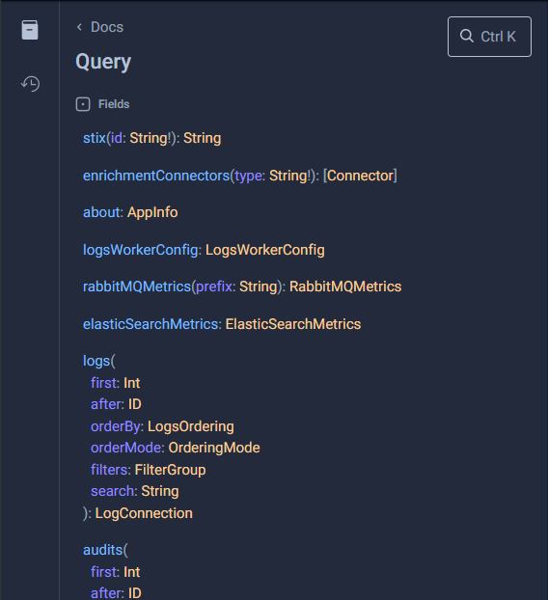
Task: Click the Fields section square icon
Action: [83, 104]
